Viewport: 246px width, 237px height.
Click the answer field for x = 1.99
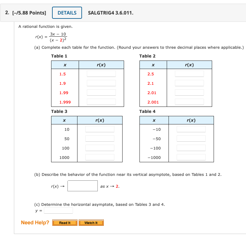(x=101, y=92)
